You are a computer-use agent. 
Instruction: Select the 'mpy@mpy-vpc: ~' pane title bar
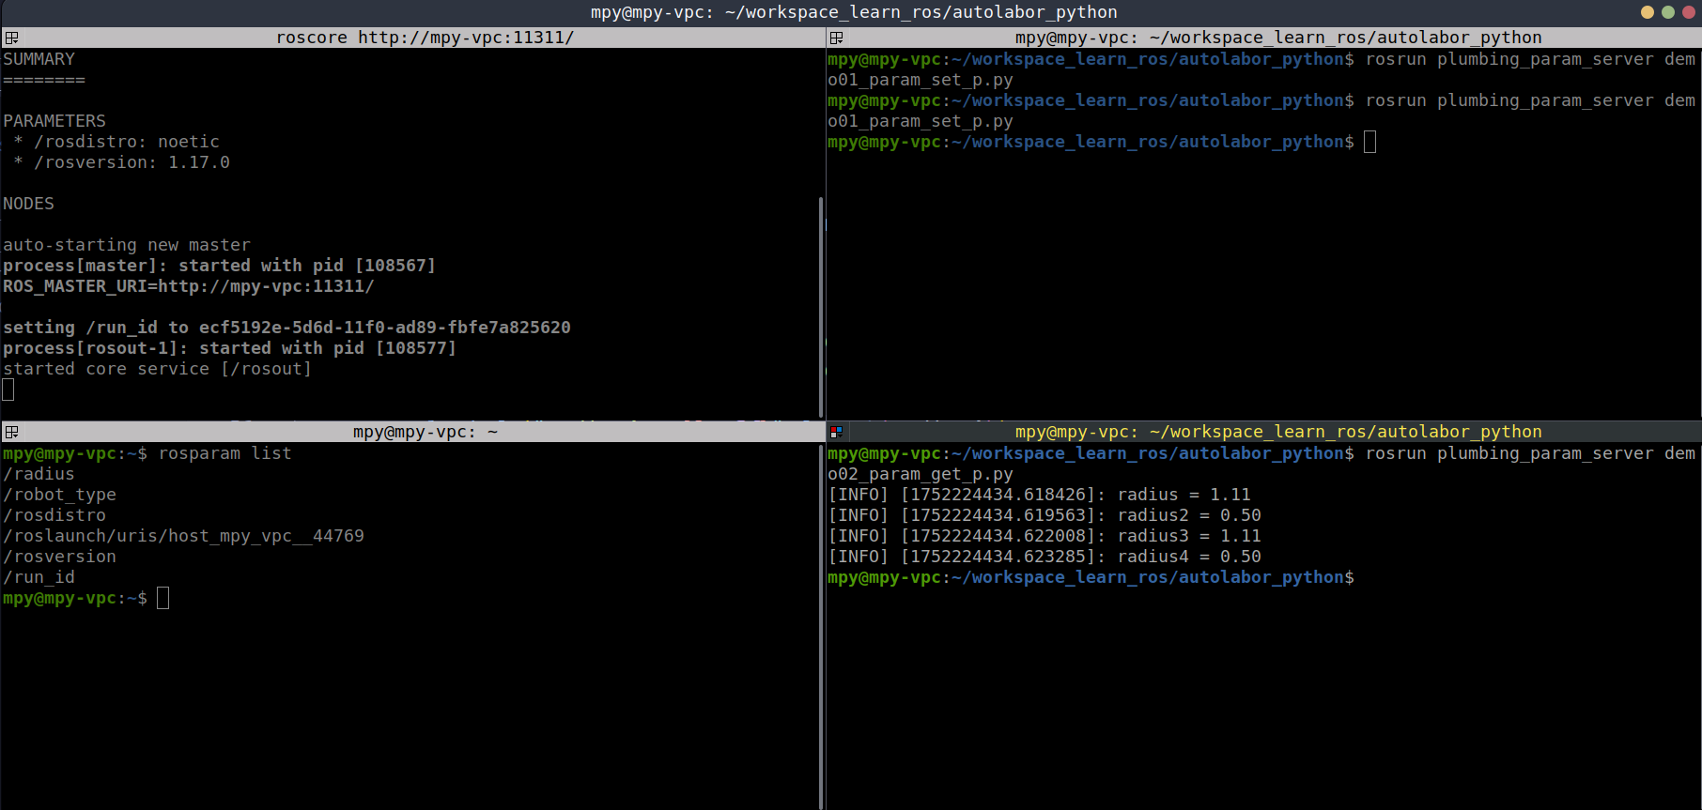coord(425,432)
